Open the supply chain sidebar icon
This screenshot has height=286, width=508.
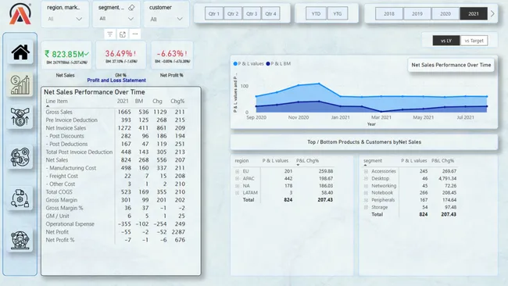[x=20, y=198]
